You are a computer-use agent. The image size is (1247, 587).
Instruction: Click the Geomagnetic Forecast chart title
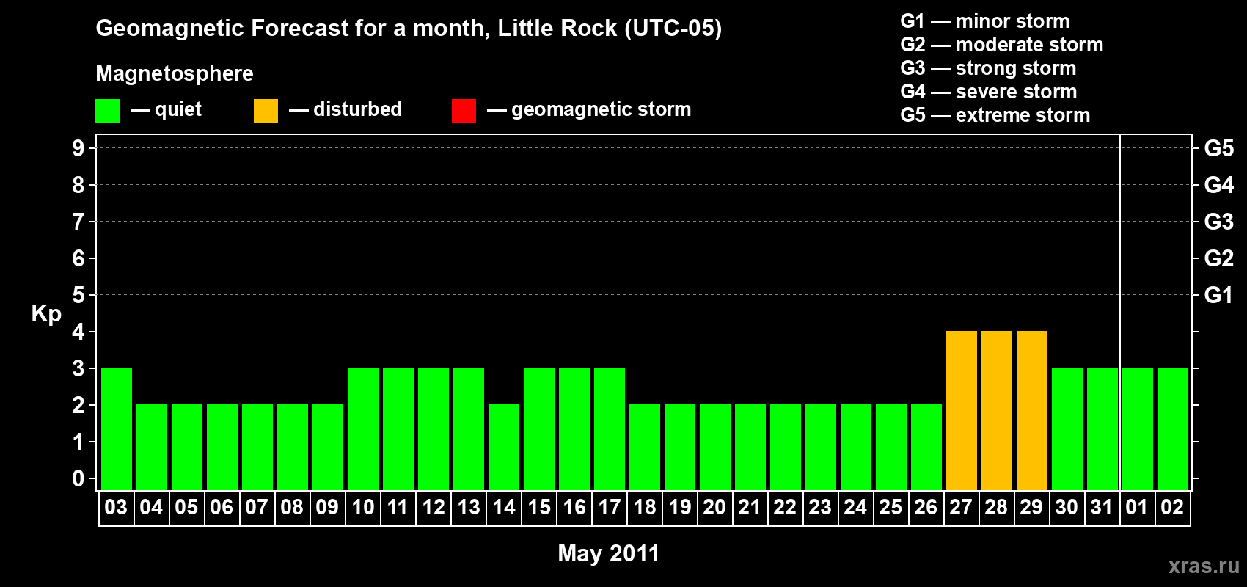point(409,29)
